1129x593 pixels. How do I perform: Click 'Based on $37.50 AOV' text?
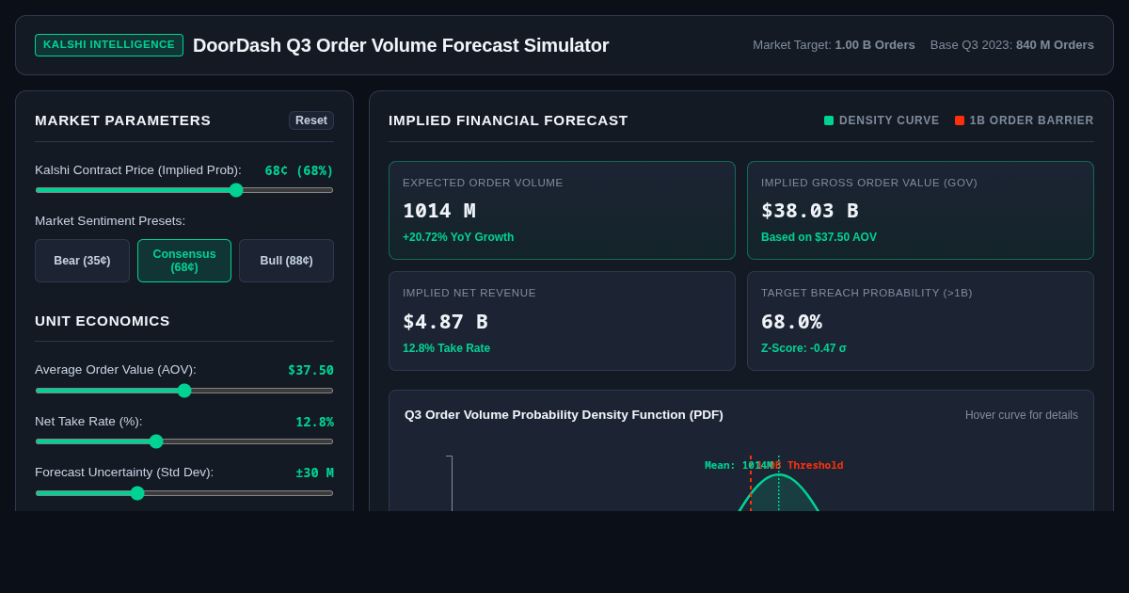point(819,237)
